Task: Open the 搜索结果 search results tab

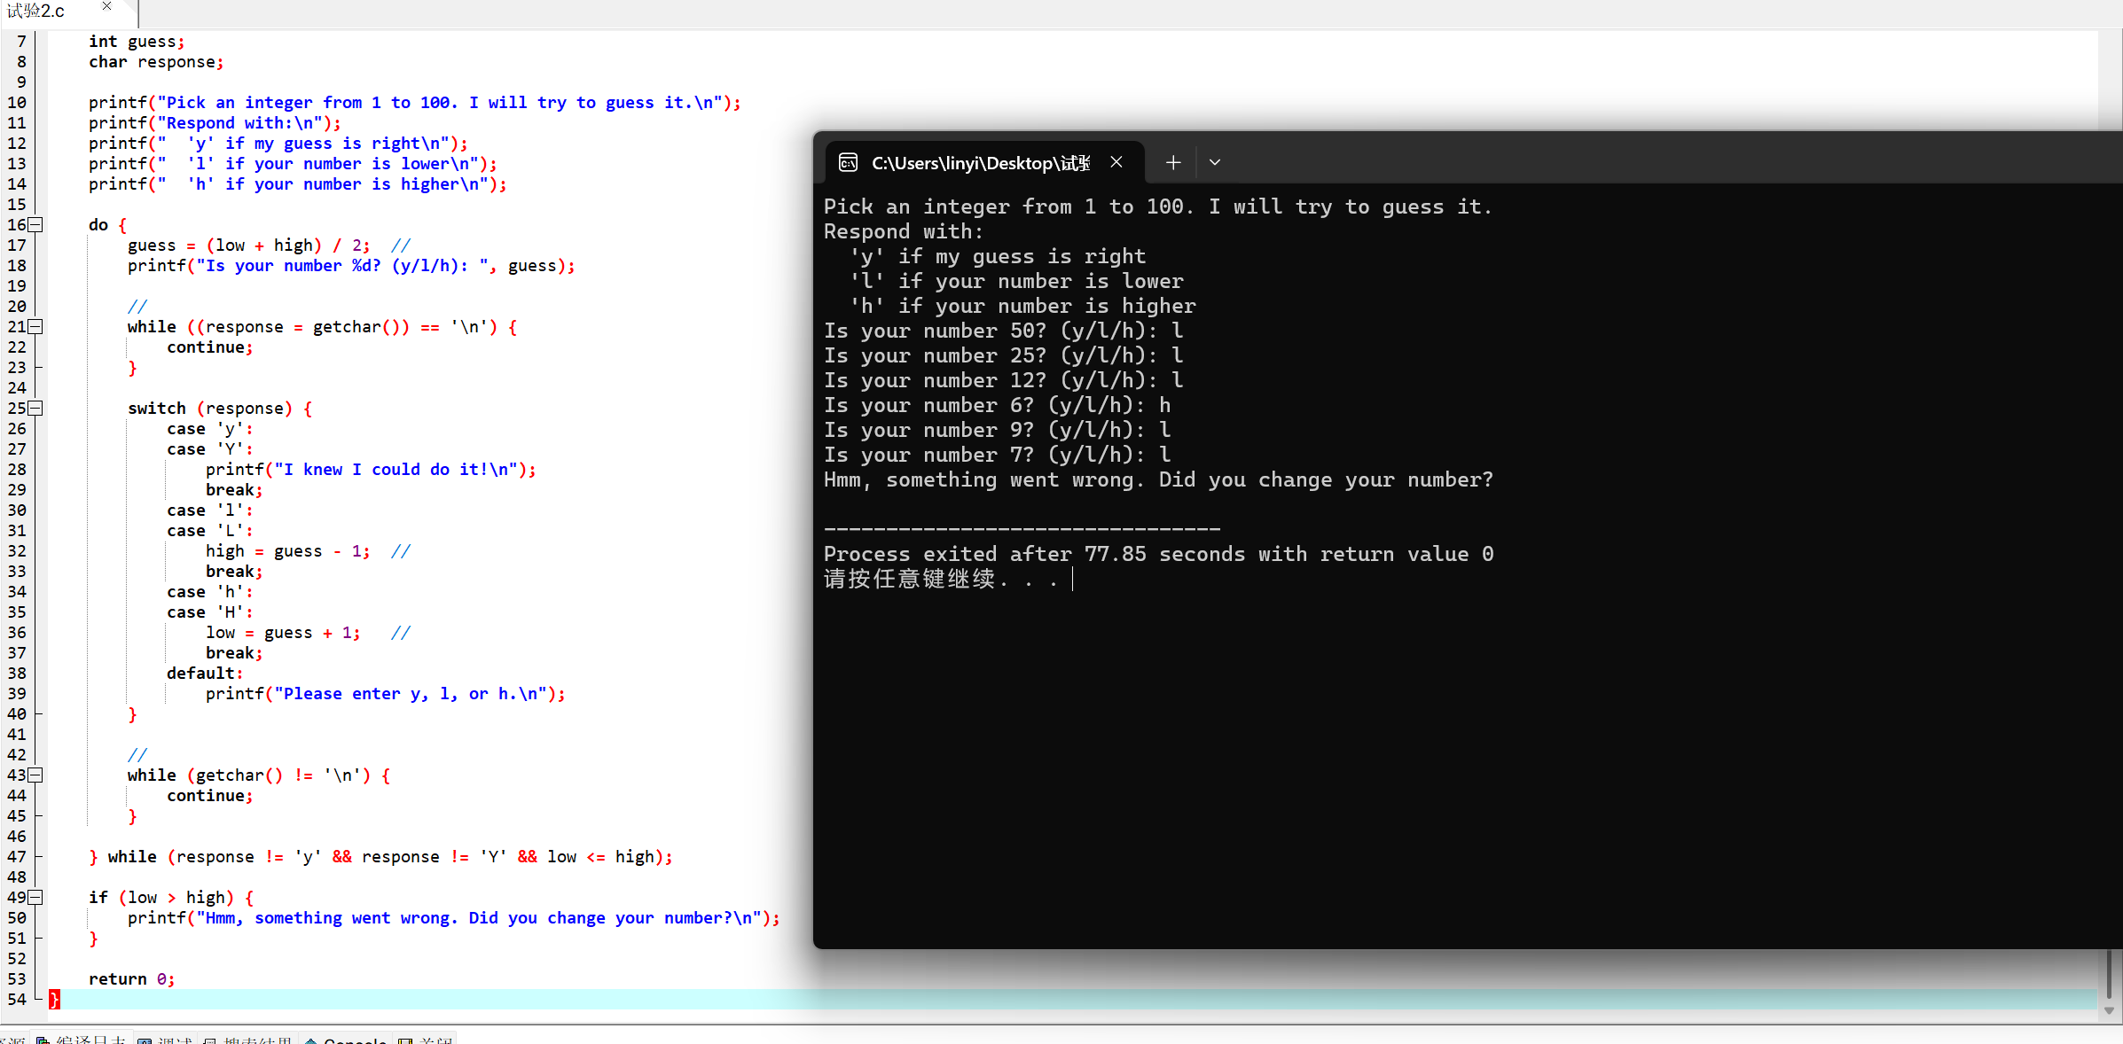Action: (249, 1040)
